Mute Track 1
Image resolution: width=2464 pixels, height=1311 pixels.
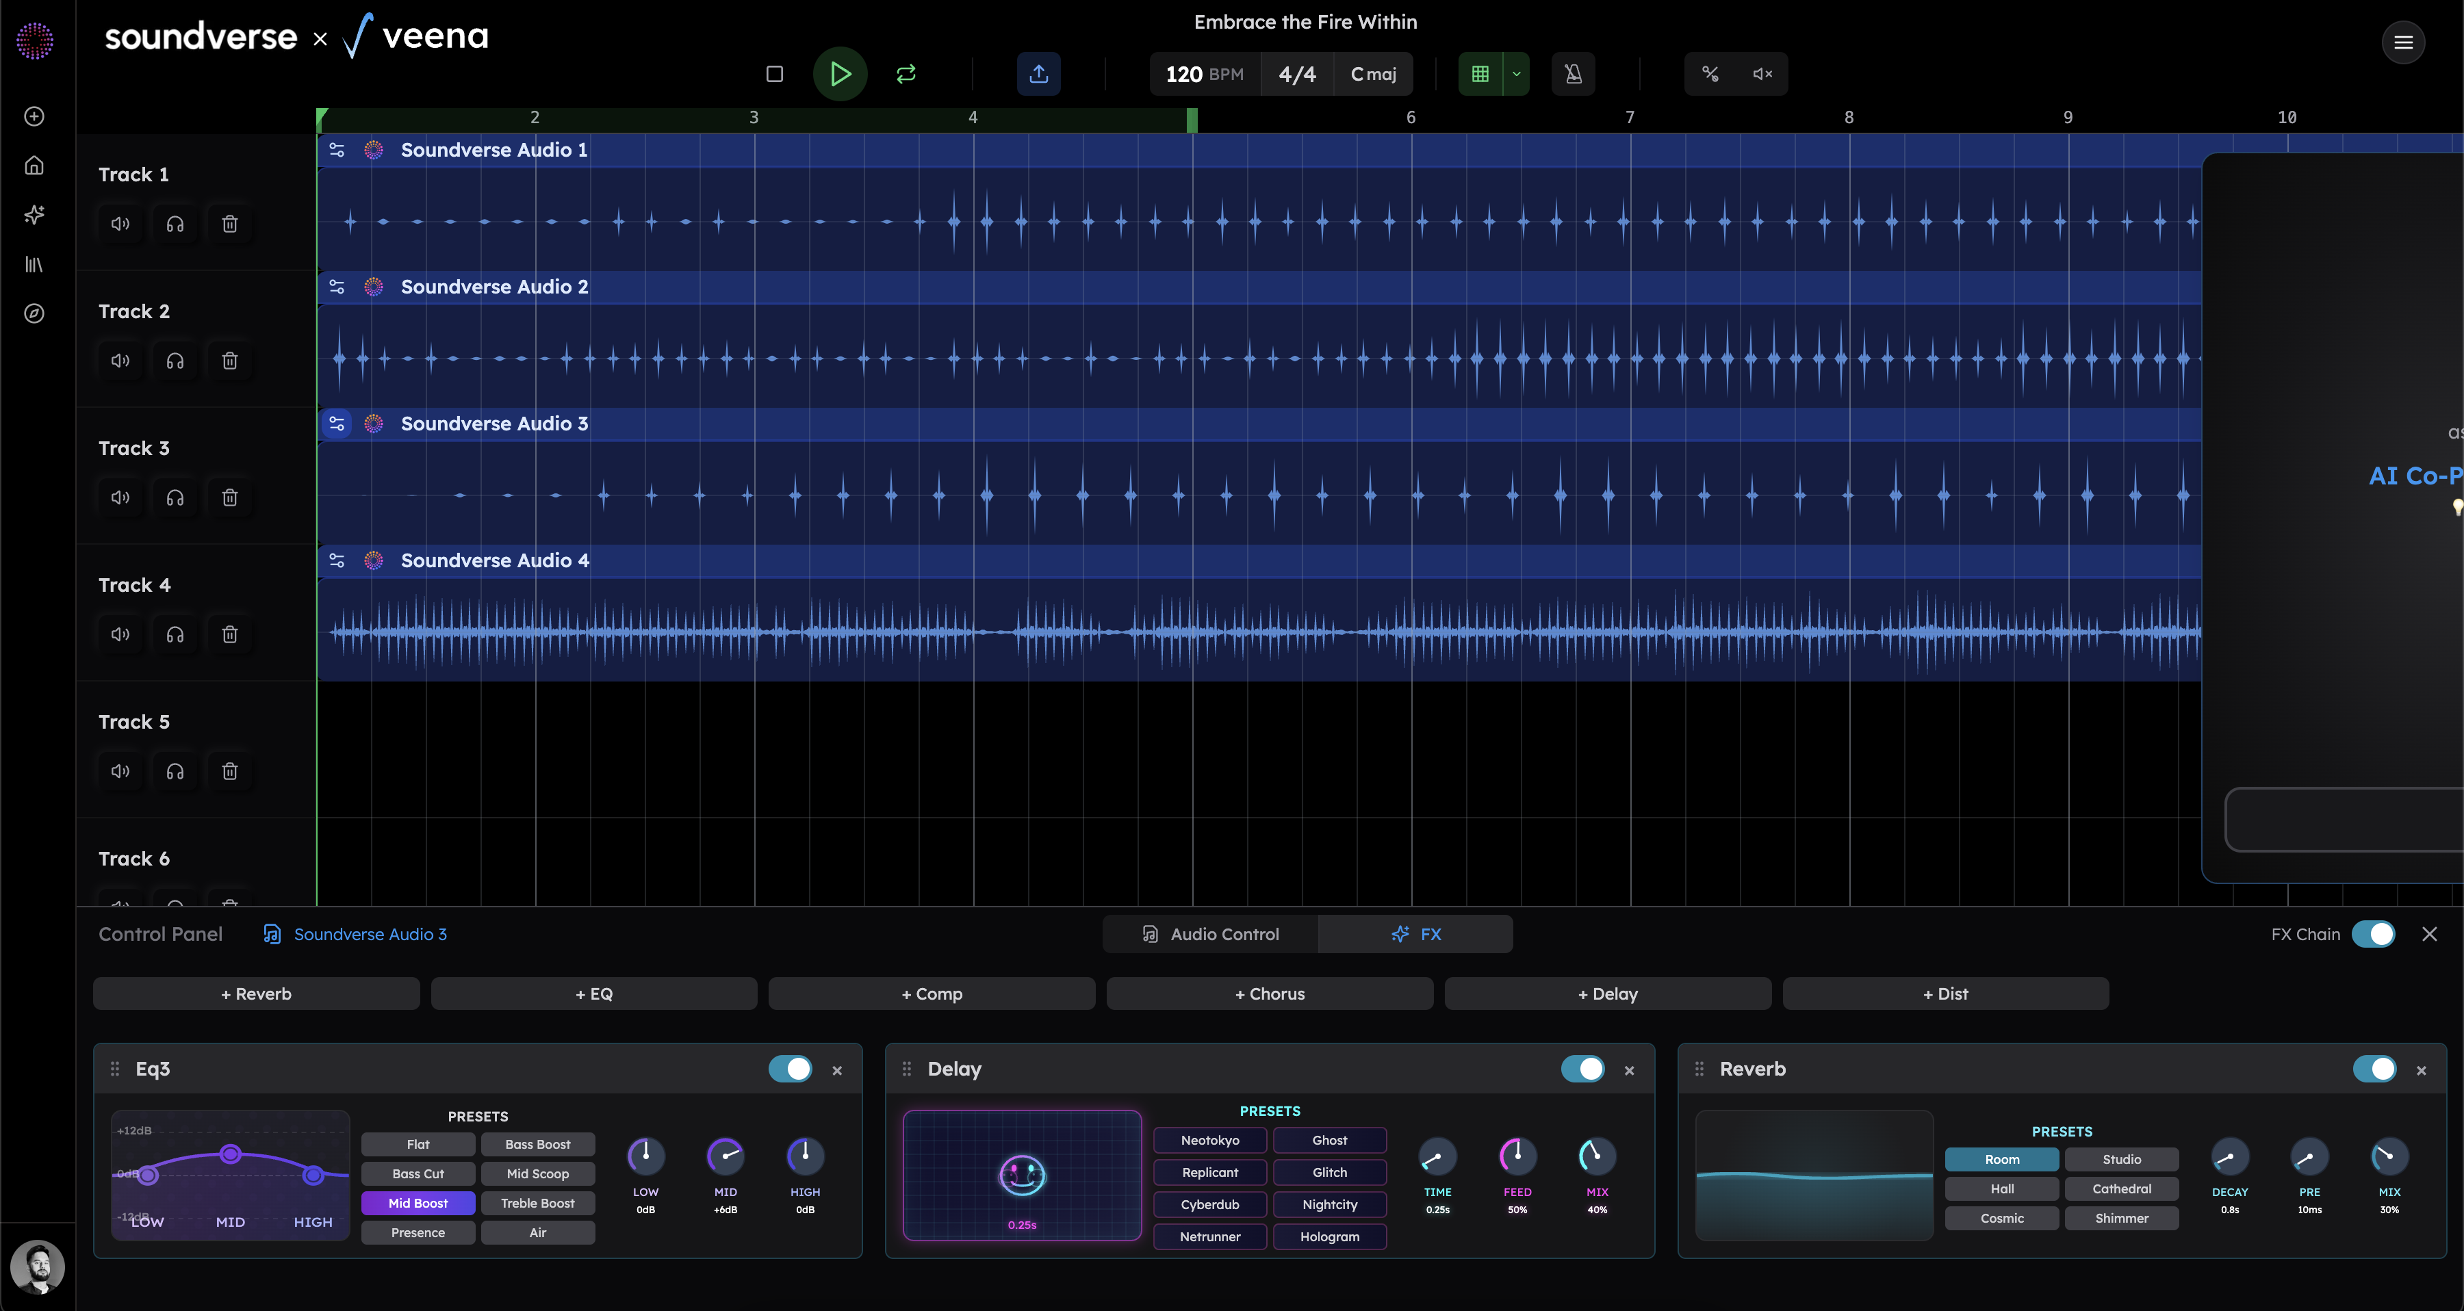[x=120, y=224]
